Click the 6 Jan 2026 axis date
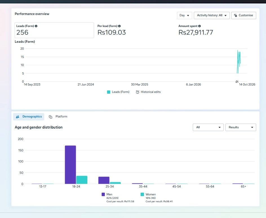Screen dimensions: 266x218 click(x=193, y=84)
